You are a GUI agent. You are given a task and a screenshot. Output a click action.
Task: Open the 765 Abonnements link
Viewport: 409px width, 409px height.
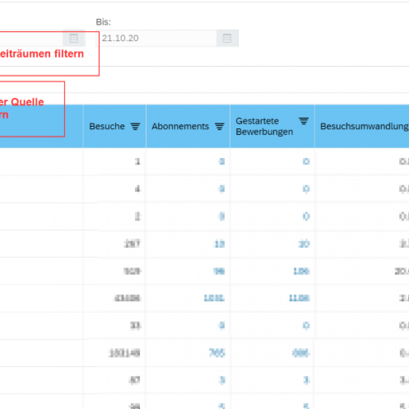217,353
